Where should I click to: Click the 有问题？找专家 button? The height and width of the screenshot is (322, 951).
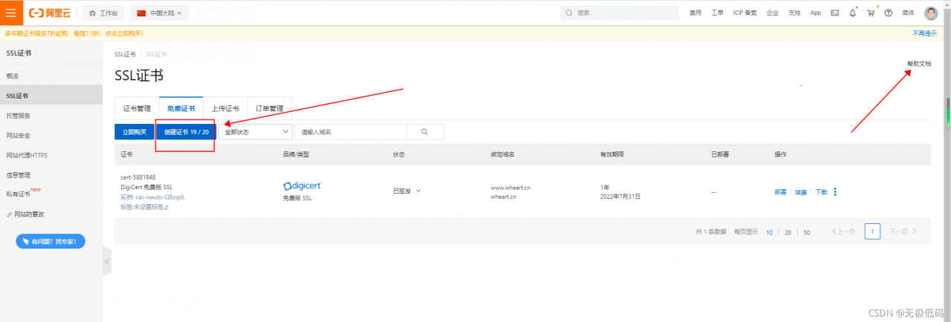(x=51, y=241)
